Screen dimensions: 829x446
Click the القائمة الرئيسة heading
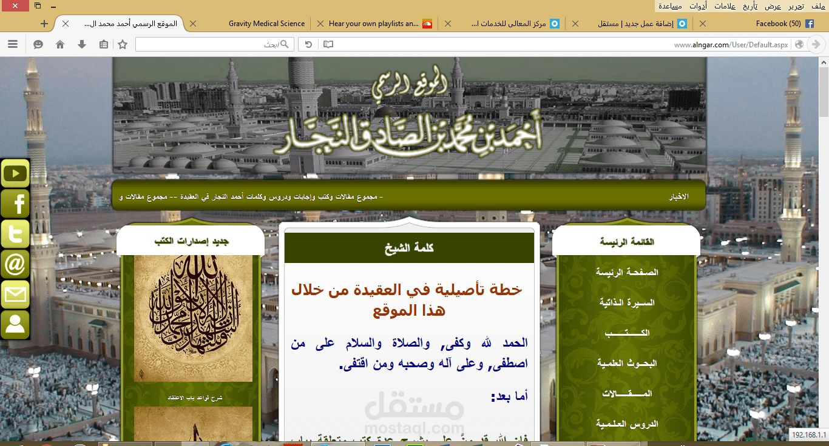tap(627, 242)
